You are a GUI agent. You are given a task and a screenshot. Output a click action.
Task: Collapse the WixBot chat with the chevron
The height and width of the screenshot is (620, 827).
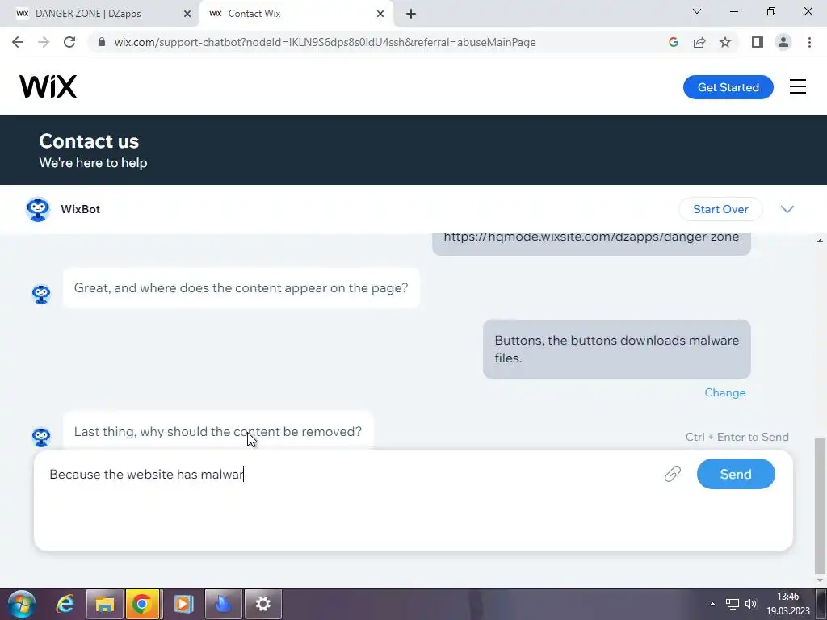[x=787, y=209]
